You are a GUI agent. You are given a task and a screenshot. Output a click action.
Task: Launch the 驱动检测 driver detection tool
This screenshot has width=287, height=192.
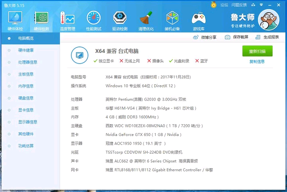click(120, 21)
